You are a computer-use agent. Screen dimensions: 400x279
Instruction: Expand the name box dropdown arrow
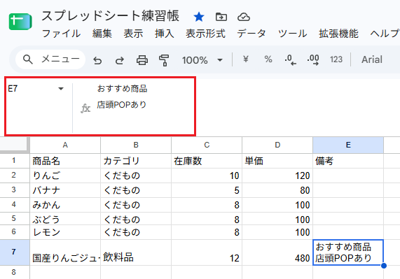pos(61,89)
